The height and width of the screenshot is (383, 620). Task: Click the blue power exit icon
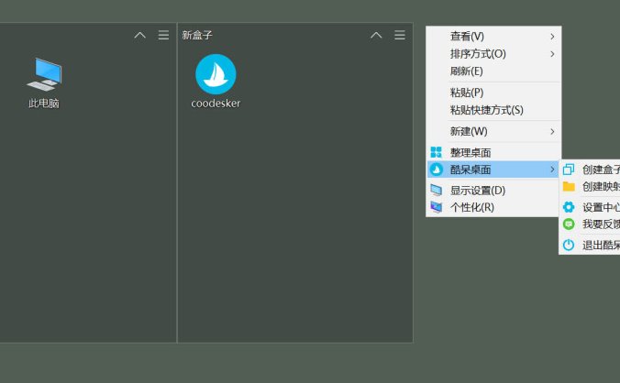click(569, 245)
